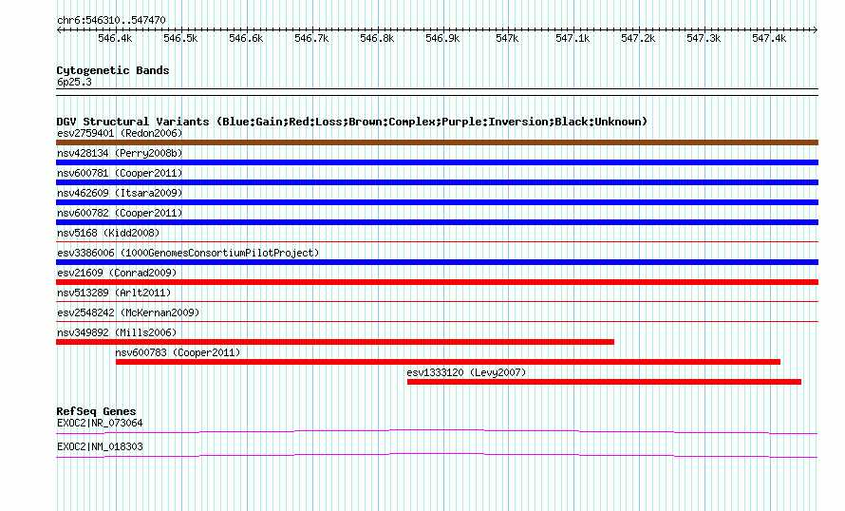Open the nsv600781 (Cooper2011) label
This screenshot has height=511, width=845.
point(120,173)
